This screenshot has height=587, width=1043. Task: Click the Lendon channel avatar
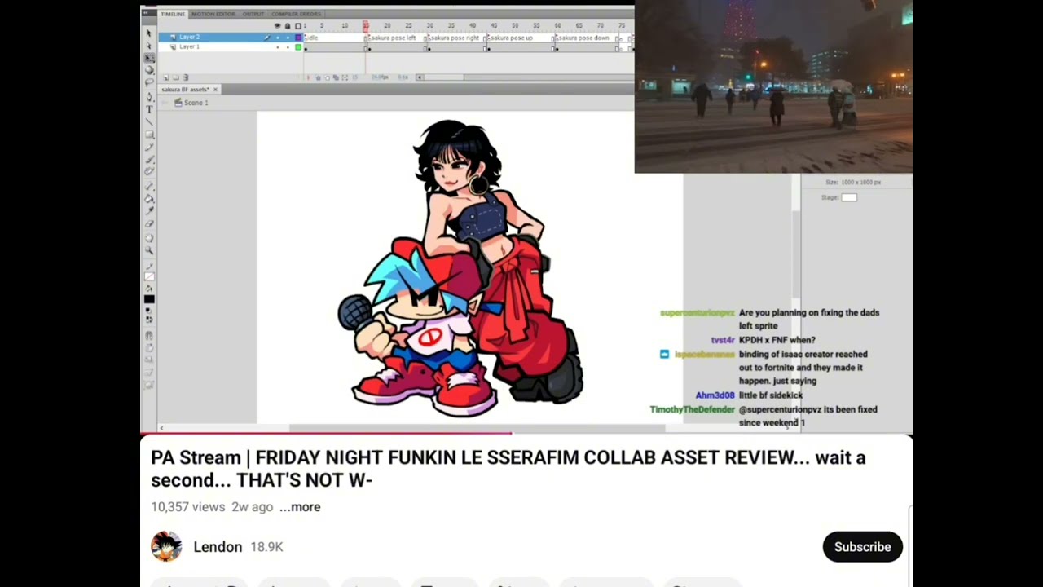[x=166, y=546]
